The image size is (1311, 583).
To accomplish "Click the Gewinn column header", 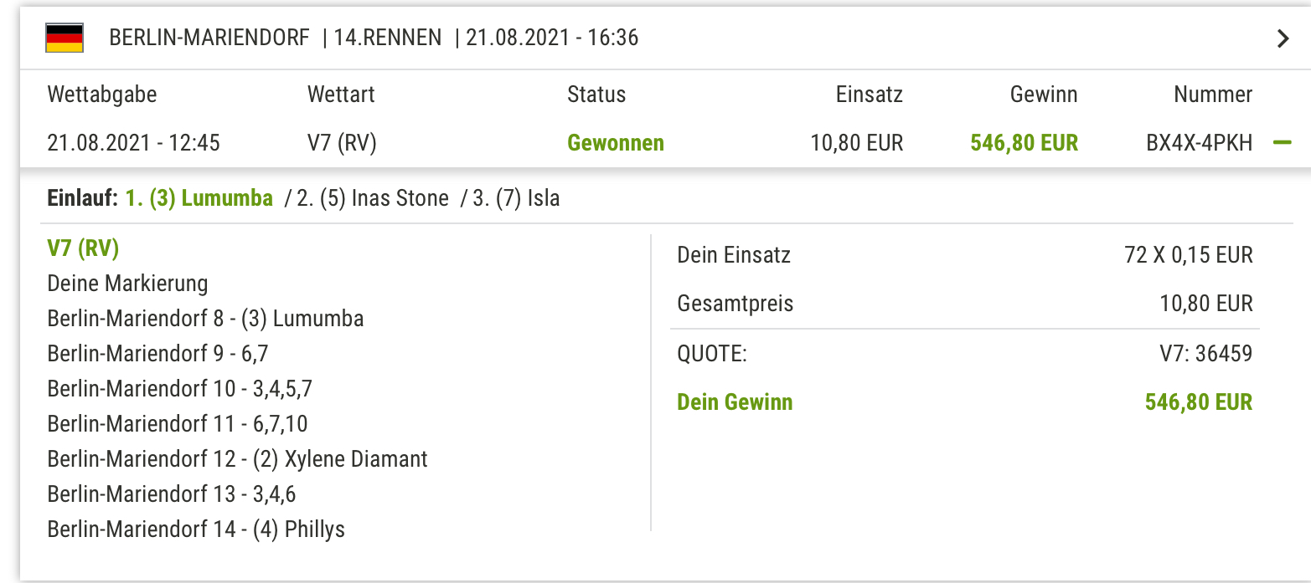I will (x=1044, y=95).
